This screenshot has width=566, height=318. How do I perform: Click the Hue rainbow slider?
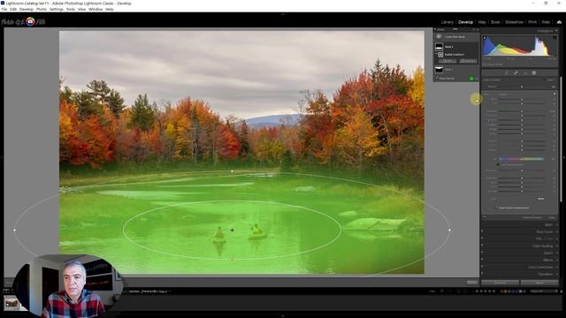click(521, 159)
